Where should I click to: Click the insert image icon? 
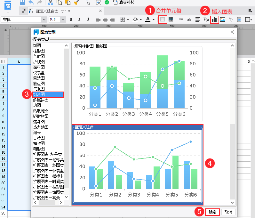click(x=223, y=20)
